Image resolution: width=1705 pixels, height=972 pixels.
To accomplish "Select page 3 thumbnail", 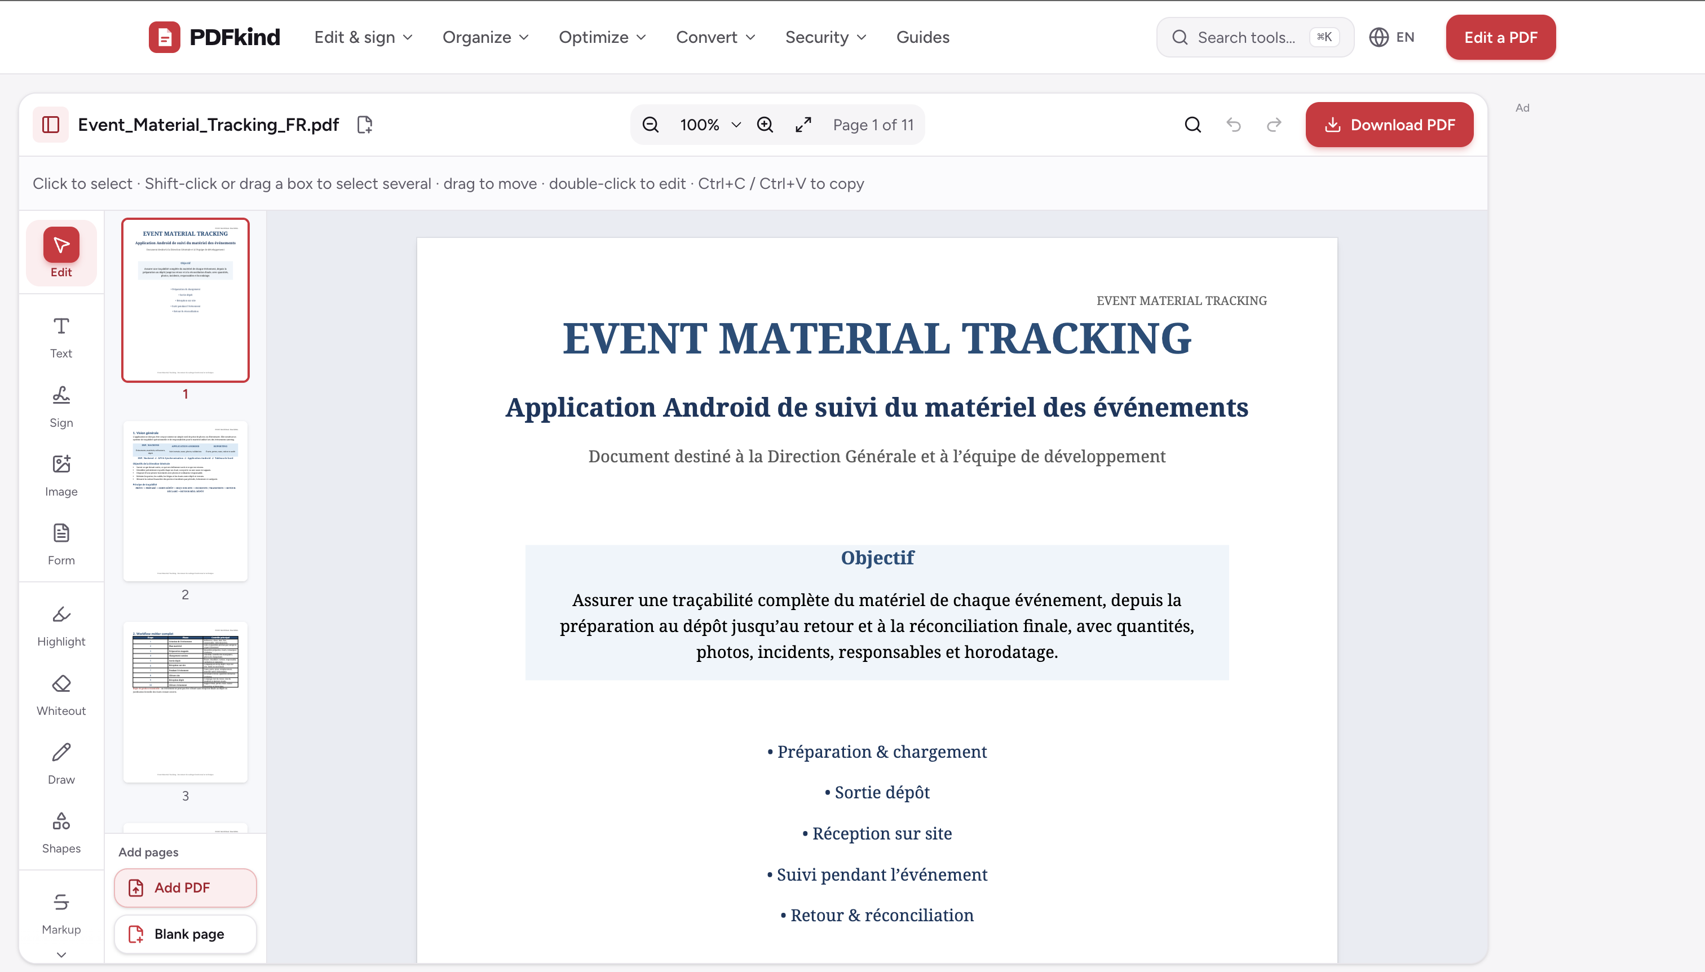I will (185, 703).
